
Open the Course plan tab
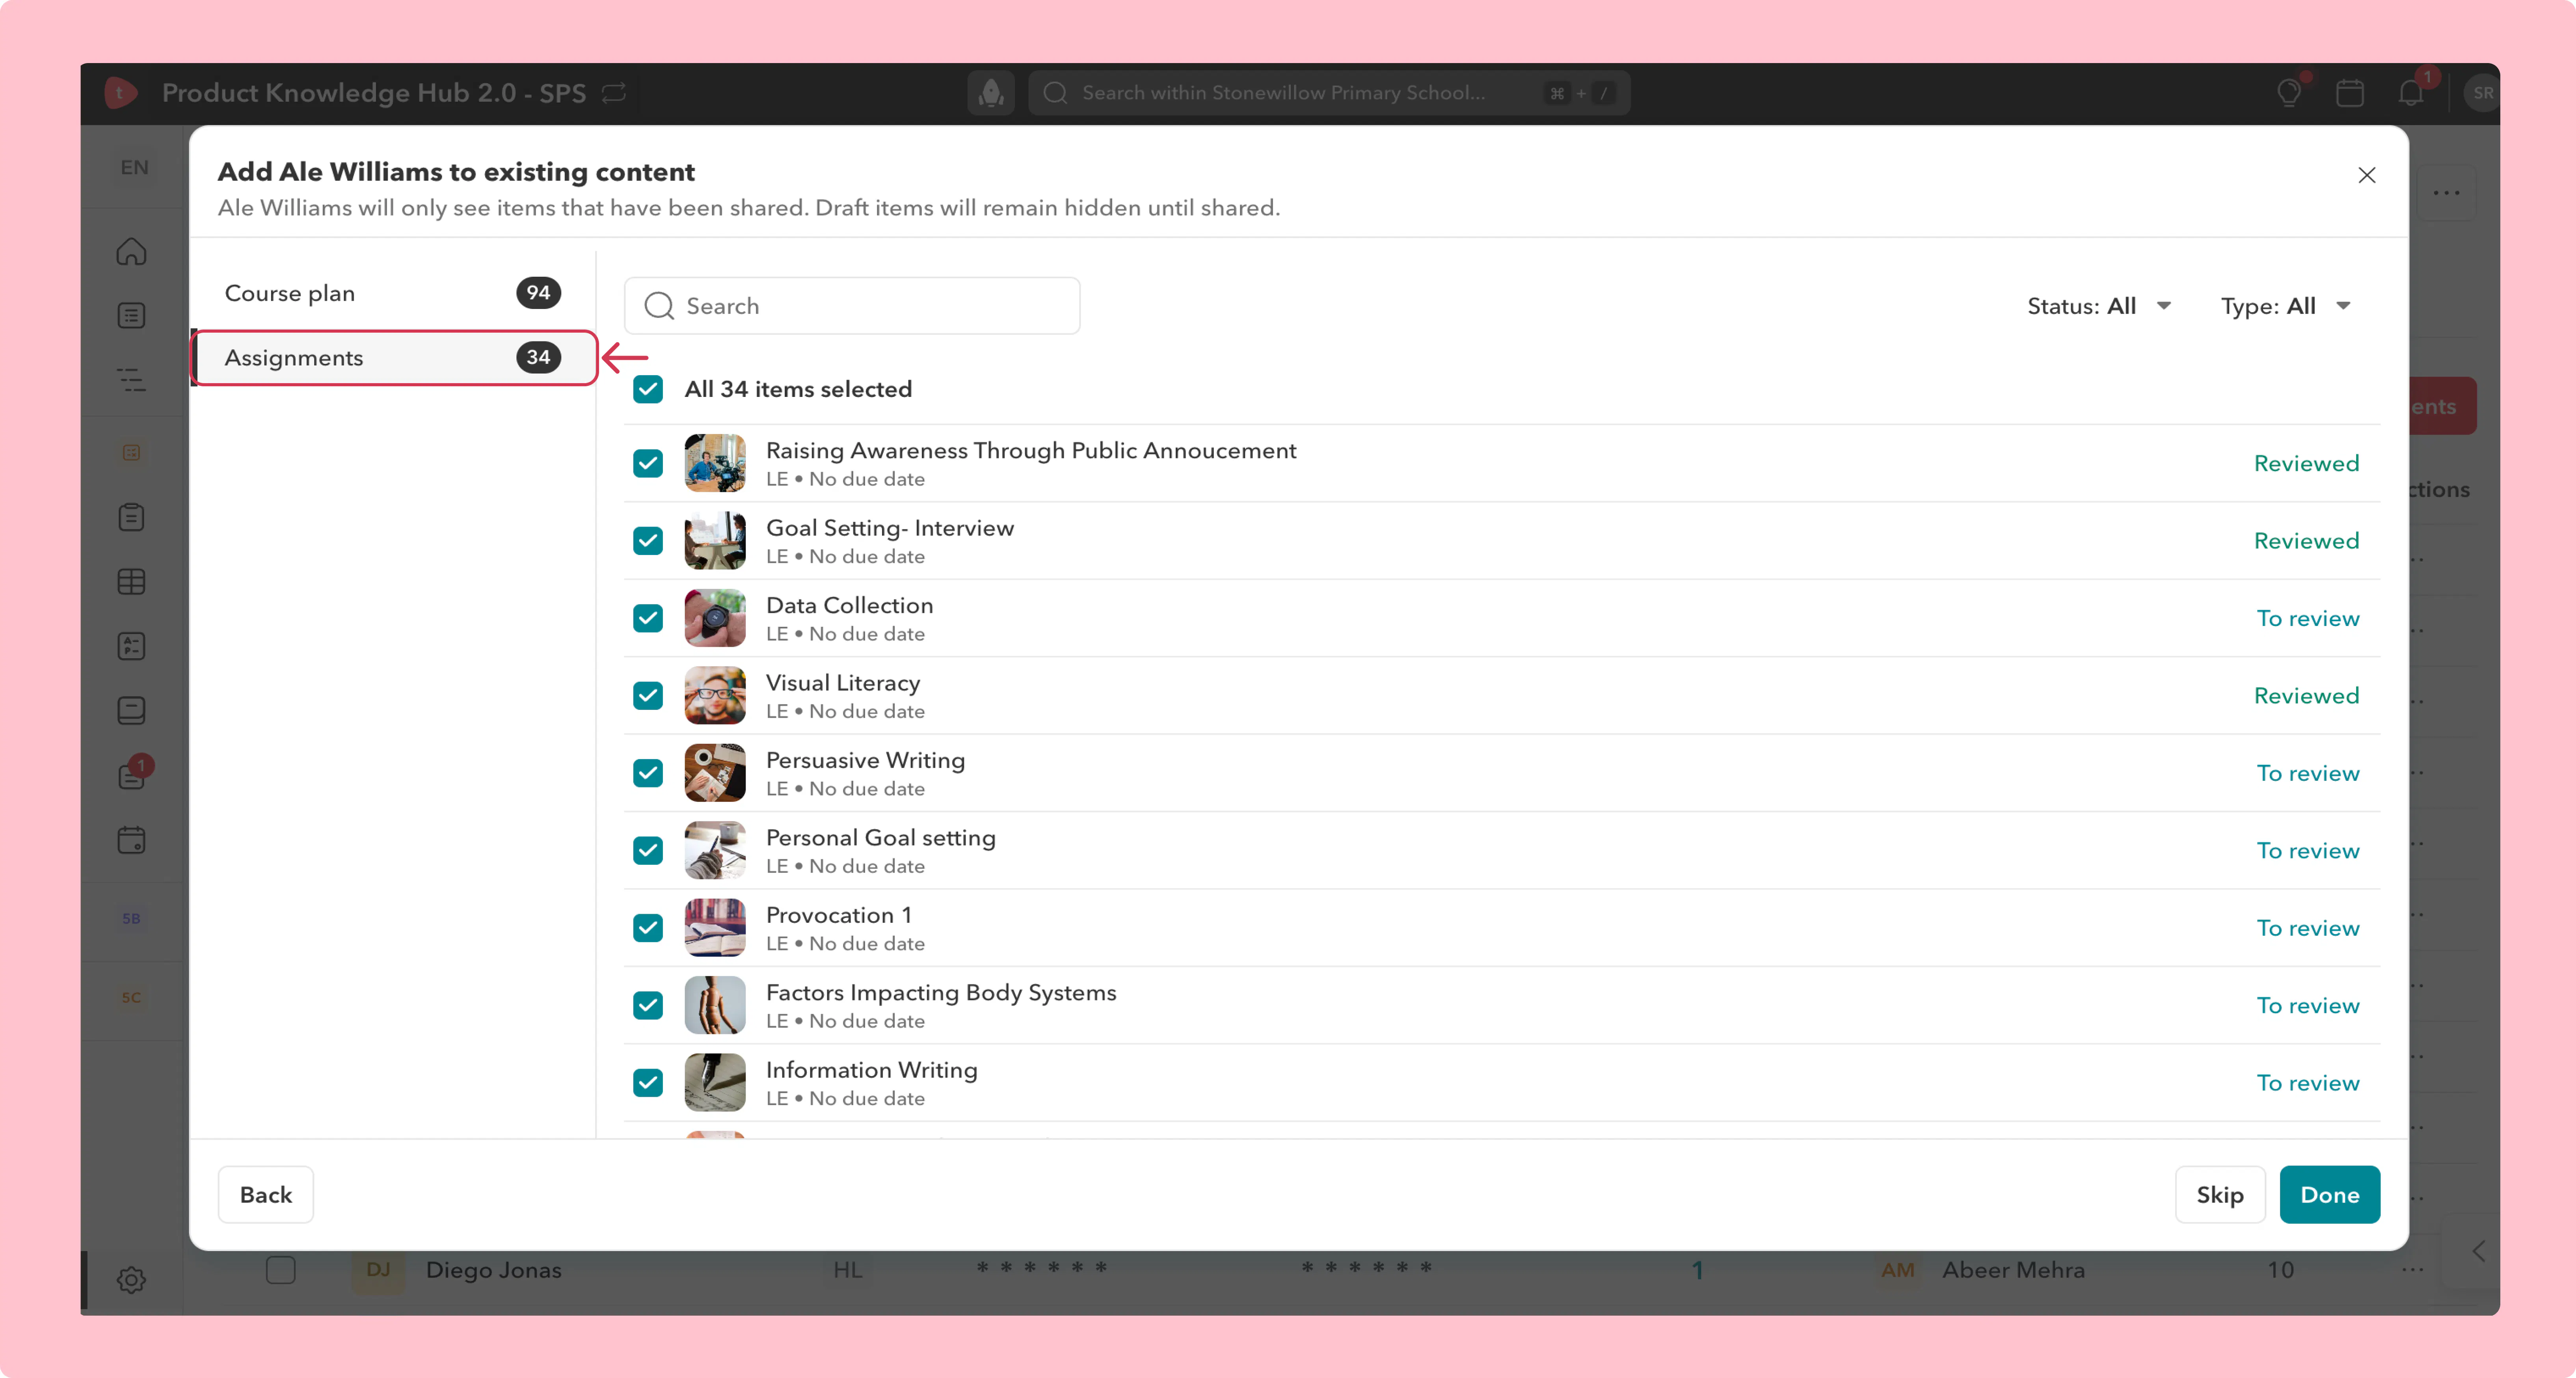coord(393,293)
